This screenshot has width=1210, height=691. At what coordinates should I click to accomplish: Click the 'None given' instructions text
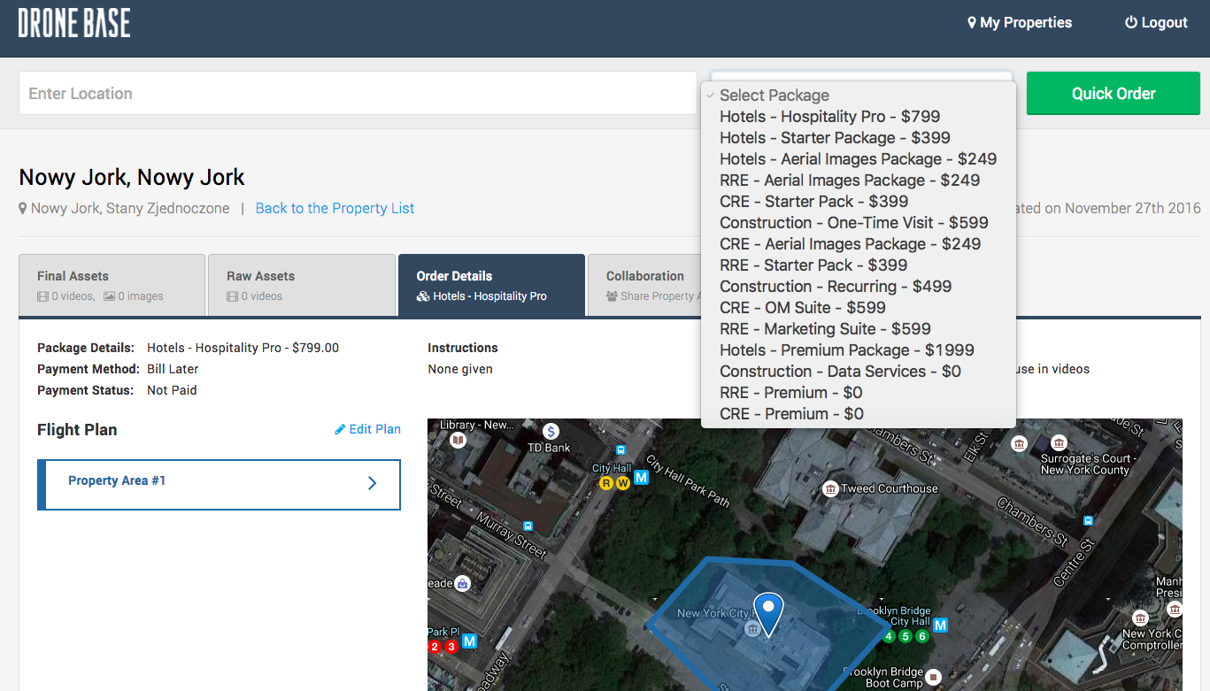click(460, 369)
